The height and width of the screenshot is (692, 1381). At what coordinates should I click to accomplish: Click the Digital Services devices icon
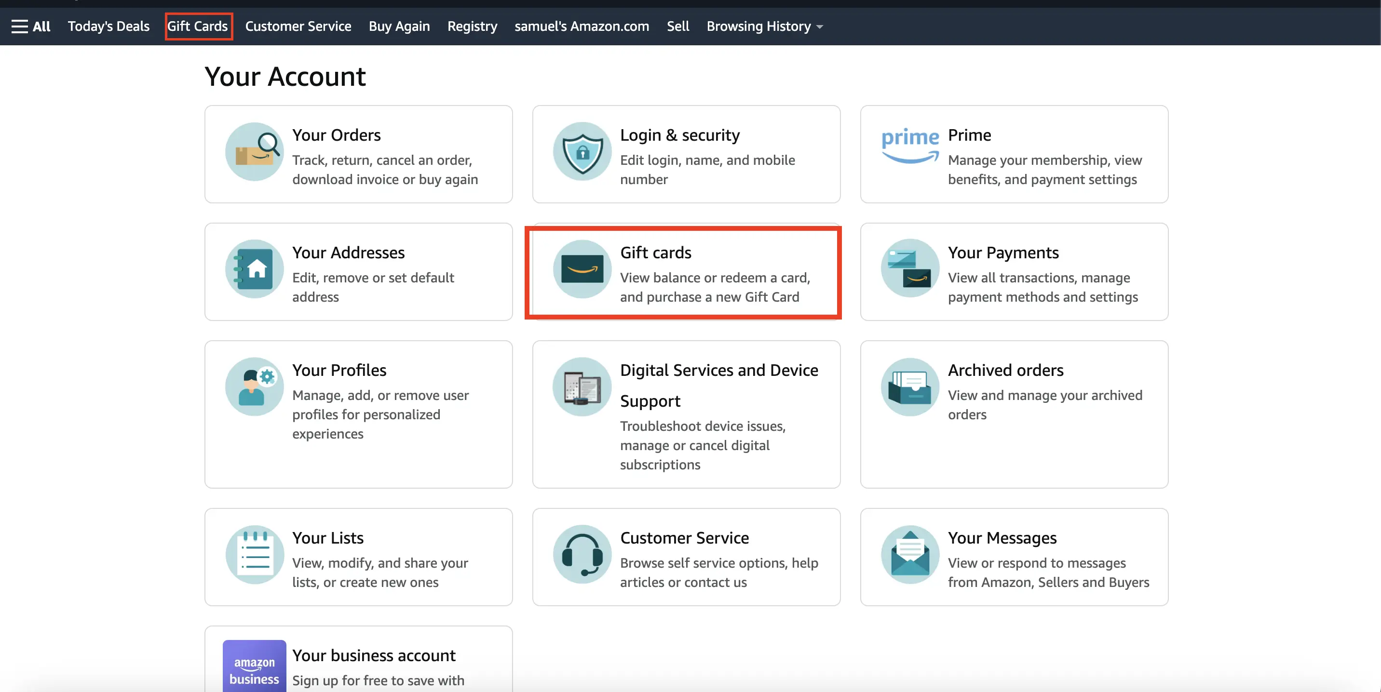point(582,386)
